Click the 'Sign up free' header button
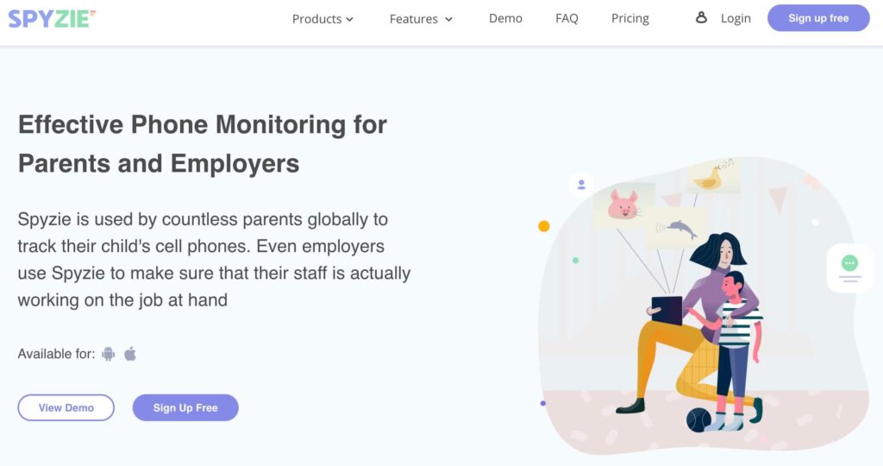Viewport: 883px width, 466px height. click(818, 18)
